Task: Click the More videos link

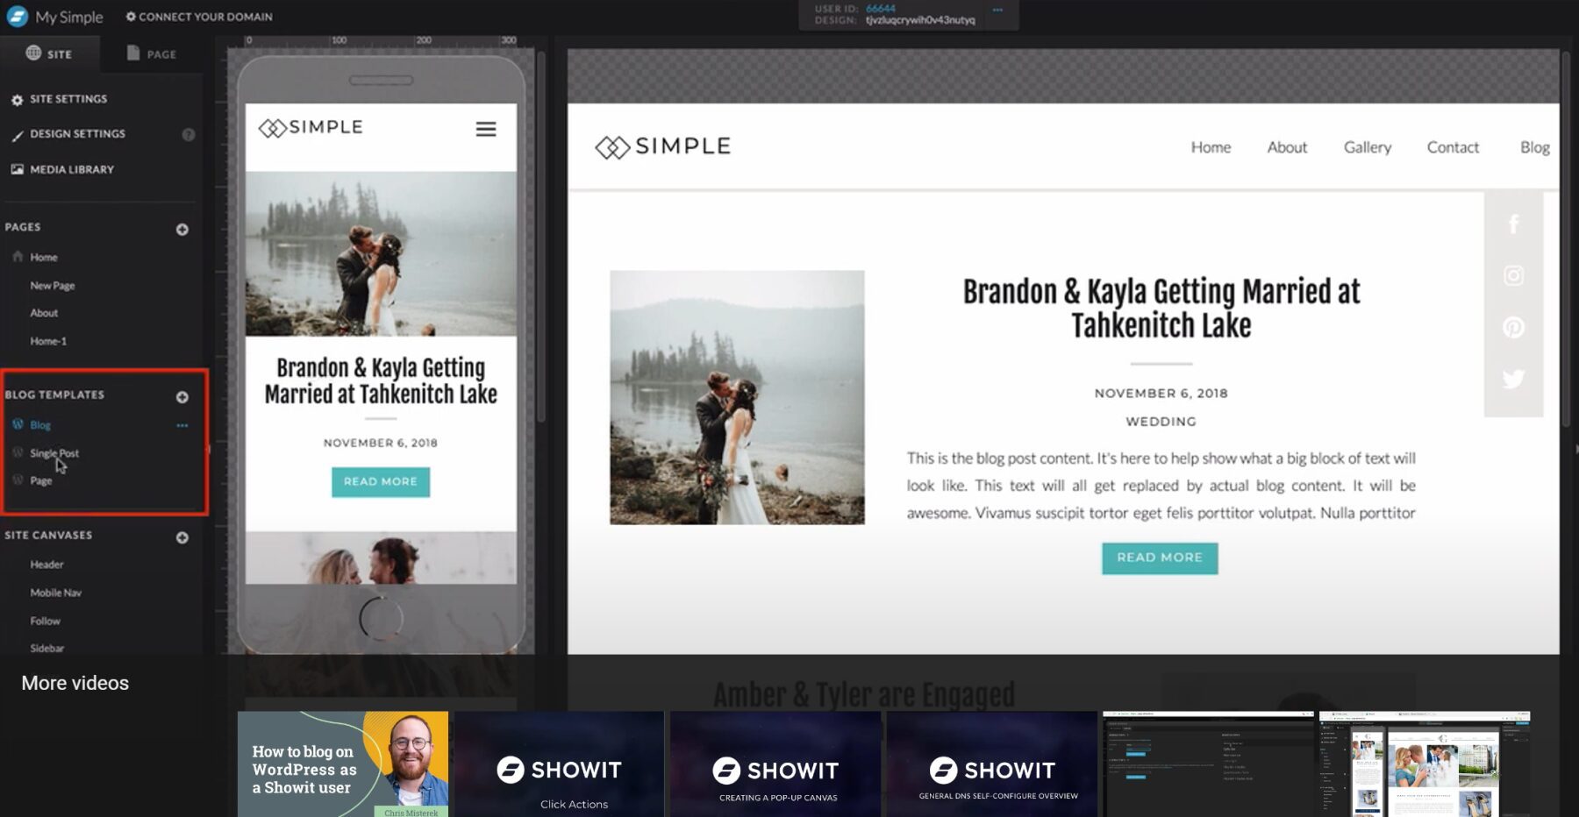Action: tap(75, 683)
